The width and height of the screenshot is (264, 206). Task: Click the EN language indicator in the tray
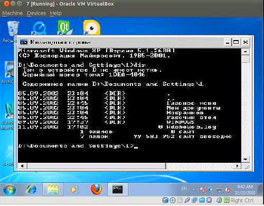tap(184, 189)
